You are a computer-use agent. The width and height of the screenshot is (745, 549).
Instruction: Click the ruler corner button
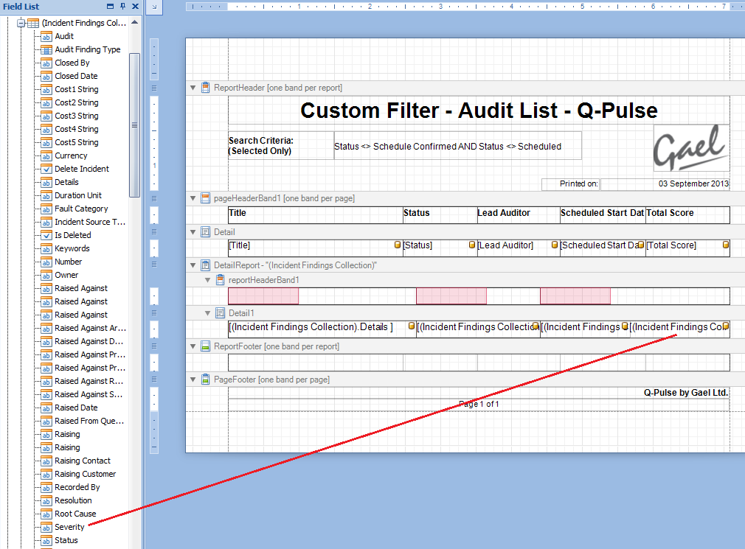click(x=154, y=7)
